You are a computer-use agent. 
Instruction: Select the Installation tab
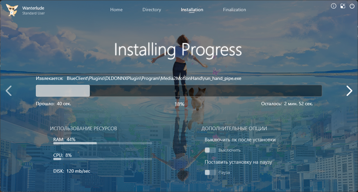click(x=192, y=10)
